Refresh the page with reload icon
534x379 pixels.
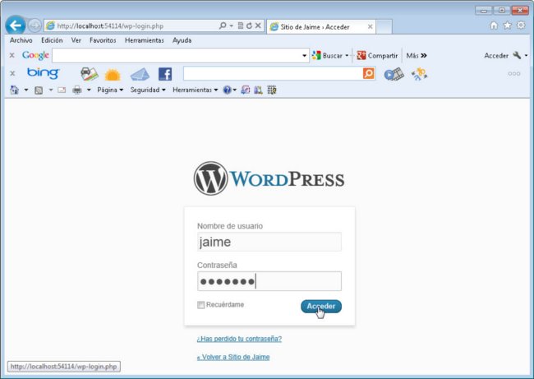pos(249,25)
